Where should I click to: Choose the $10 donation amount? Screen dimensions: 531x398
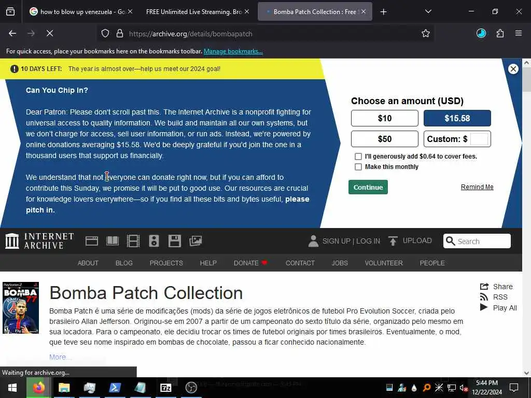point(385,118)
